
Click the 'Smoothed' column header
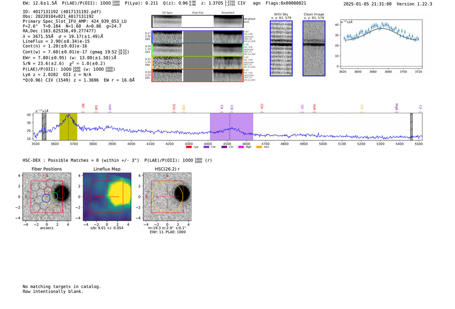(x=228, y=13)
